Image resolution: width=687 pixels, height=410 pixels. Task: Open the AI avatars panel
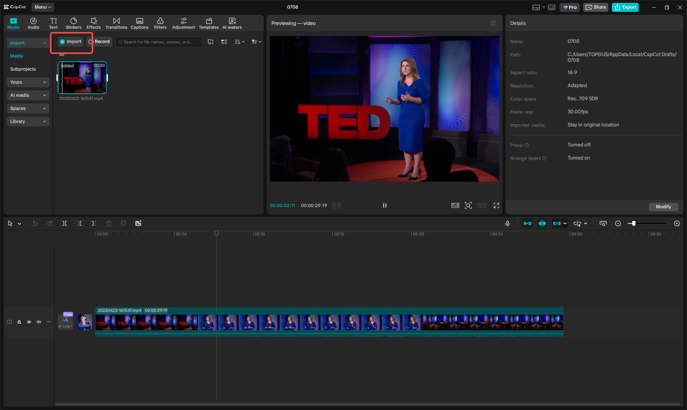click(232, 23)
